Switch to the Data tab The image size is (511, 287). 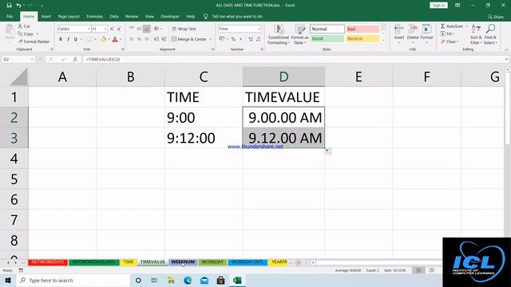tap(114, 16)
